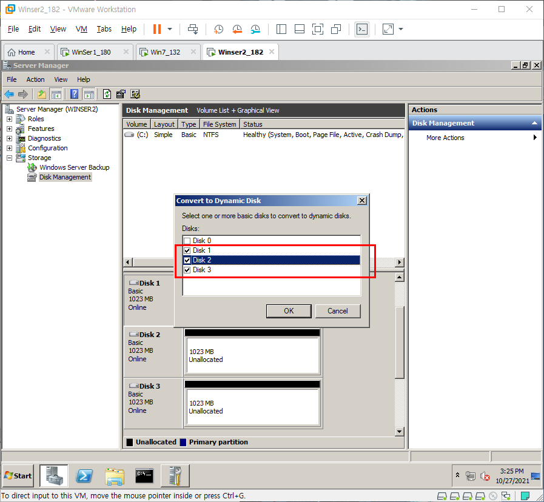544x502 pixels.
Task: Expand the Roles tree node
Action: (x=9, y=119)
